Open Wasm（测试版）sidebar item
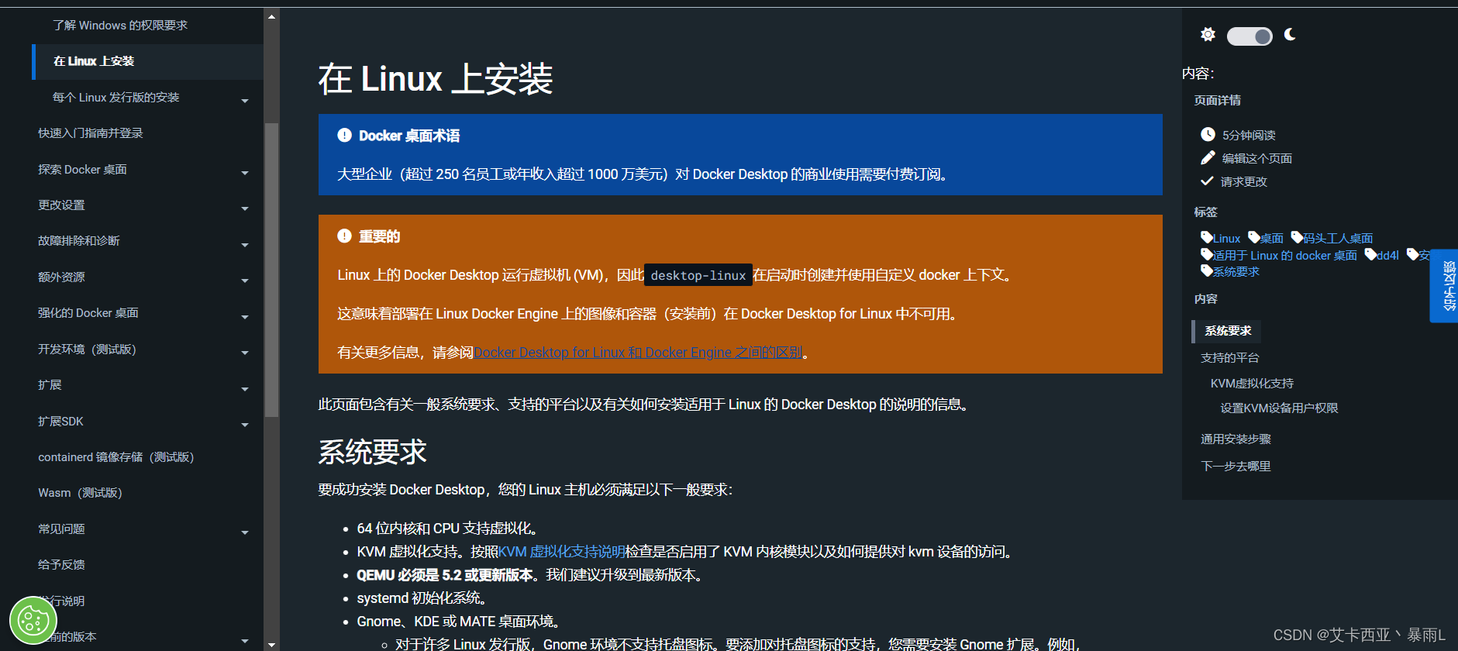Viewport: 1458px width, 651px height. [81, 493]
